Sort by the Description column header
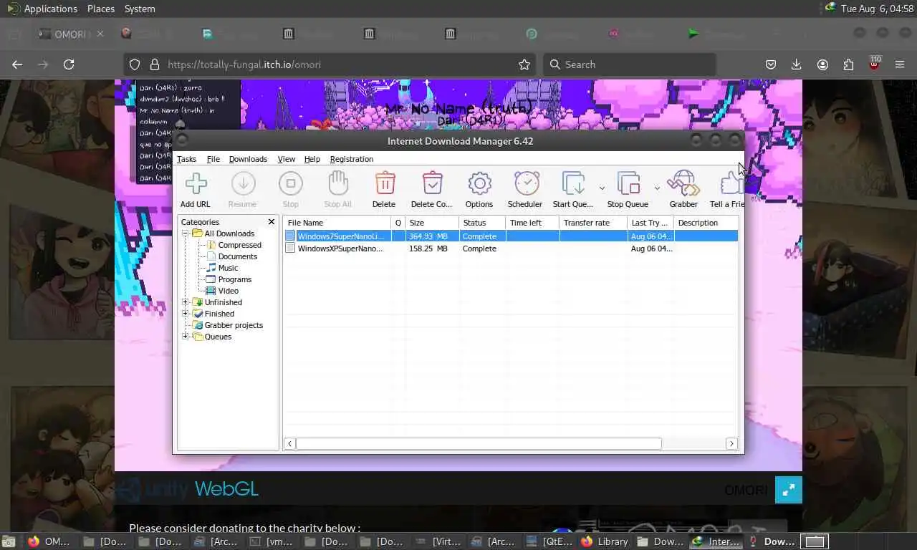Viewport: 917px width, 550px height. (706, 223)
